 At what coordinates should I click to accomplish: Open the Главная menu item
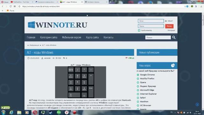coord(31,37)
